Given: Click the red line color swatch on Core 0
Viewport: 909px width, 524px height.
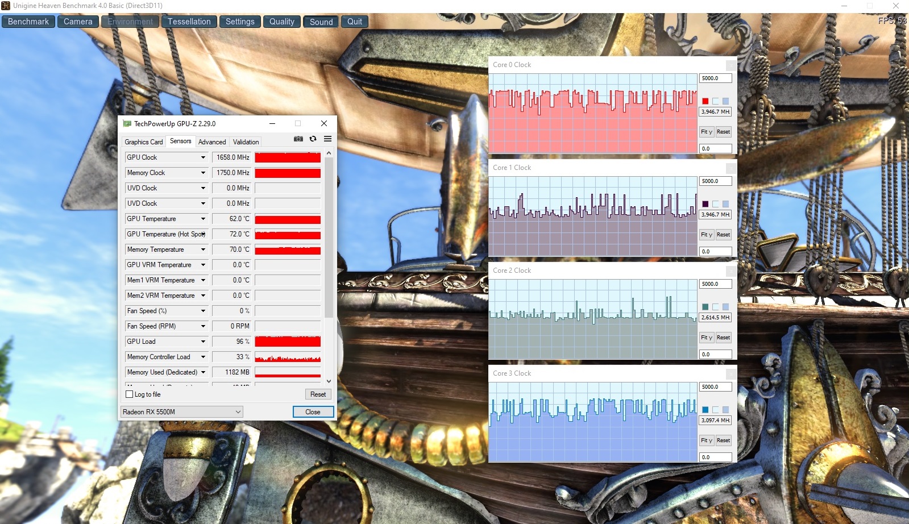Looking at the screenshot, I should 705,101.
